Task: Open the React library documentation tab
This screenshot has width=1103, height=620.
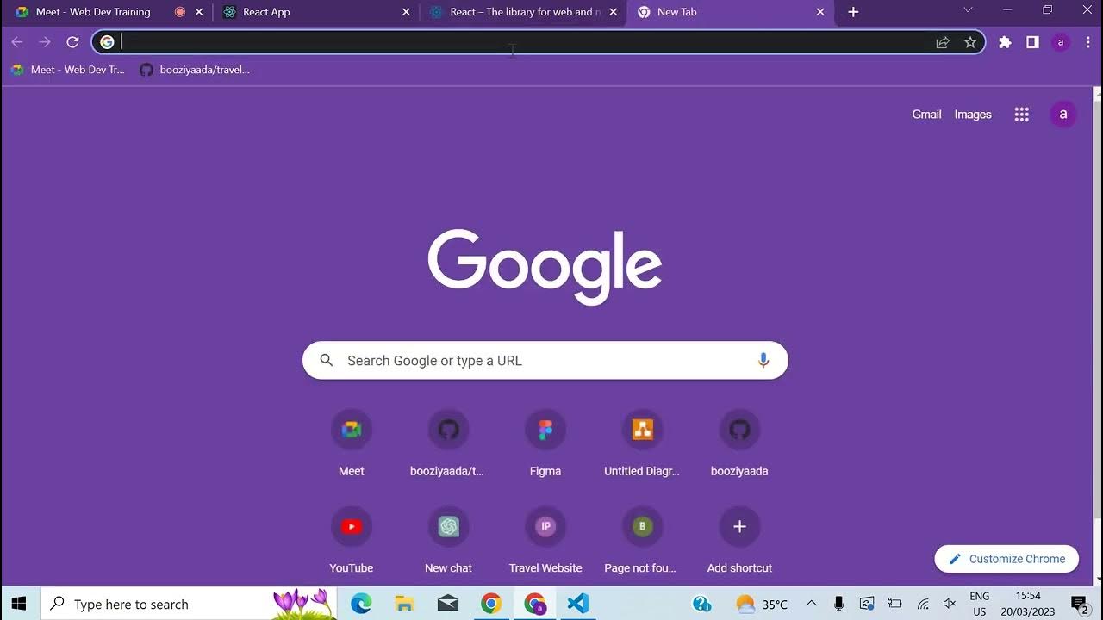Action: pyautogui.click(x=523, y=12)
